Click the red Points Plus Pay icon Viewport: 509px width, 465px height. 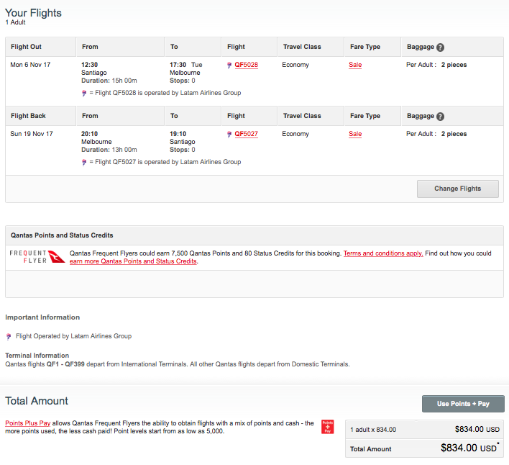point(328,427)
